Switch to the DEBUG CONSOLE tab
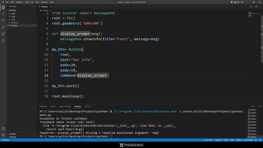Screen dimensions: 263x148 [x=65, y=106]
